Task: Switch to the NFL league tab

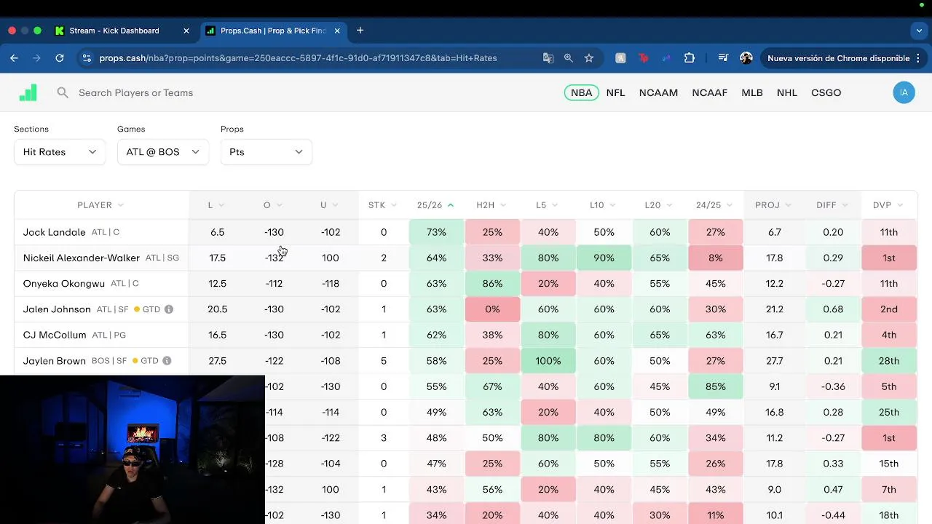Action: [x=615, y=92]
